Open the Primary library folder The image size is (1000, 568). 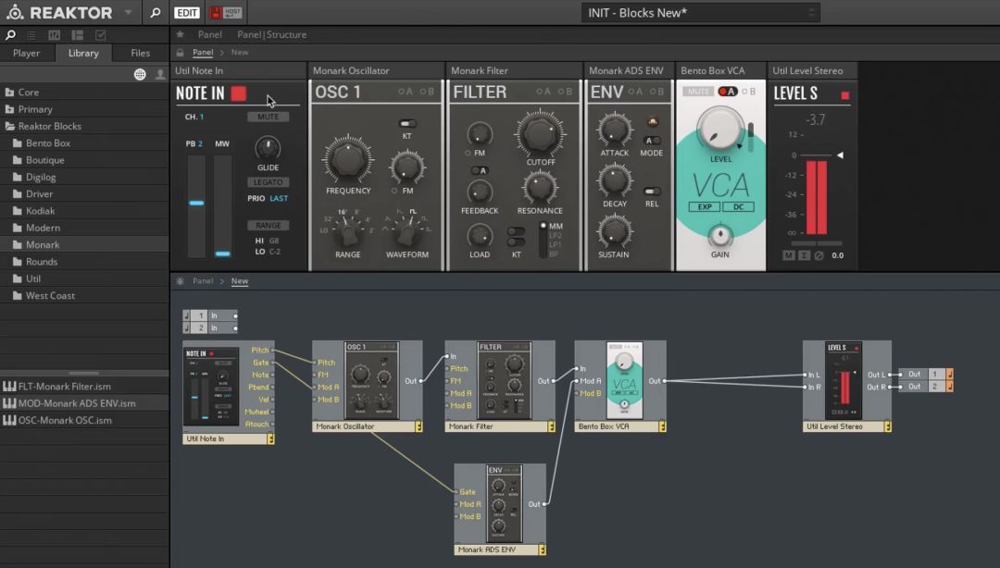click(84, 109)
